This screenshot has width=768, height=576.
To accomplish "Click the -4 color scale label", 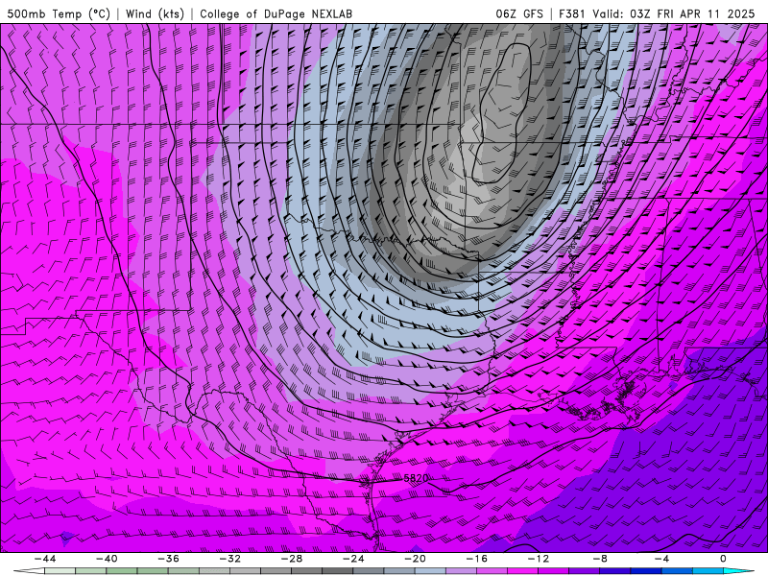I will pyautogui.click(x=661, y=559).
